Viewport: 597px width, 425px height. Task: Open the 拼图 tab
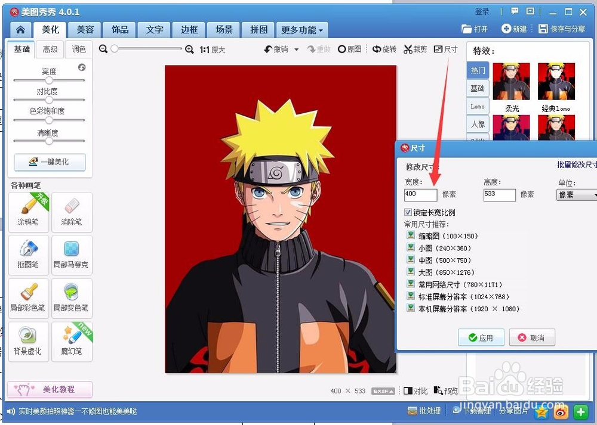pos(259,30)
